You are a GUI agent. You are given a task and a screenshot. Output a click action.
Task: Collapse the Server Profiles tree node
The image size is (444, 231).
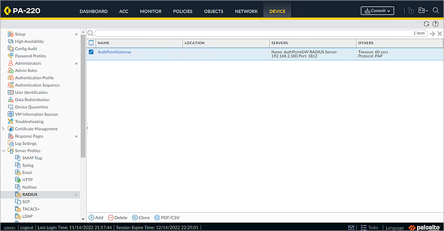[3, 151]
